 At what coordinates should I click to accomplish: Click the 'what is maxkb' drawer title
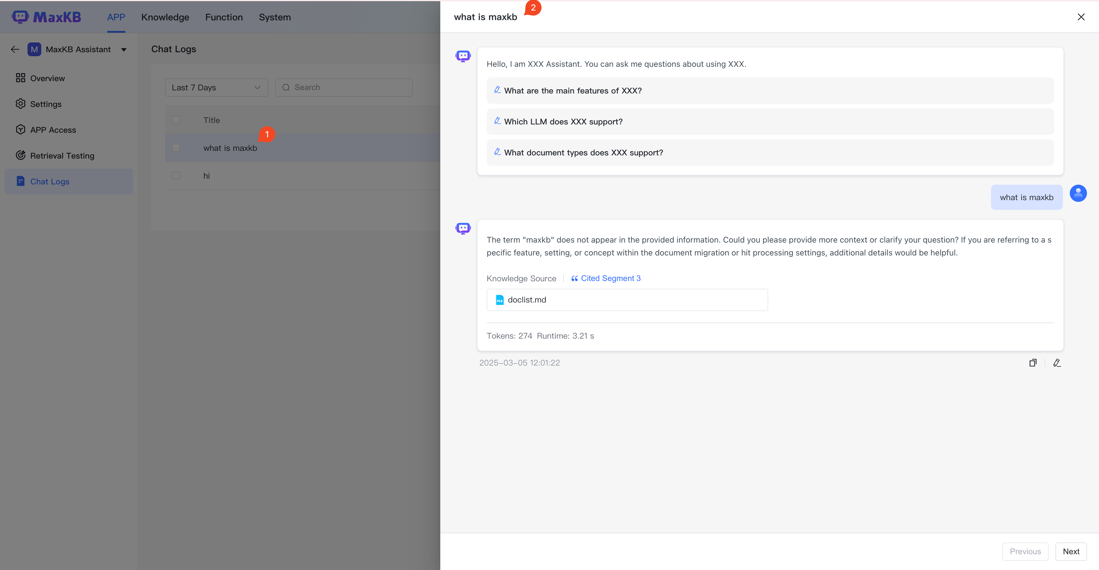coord(486,17)
